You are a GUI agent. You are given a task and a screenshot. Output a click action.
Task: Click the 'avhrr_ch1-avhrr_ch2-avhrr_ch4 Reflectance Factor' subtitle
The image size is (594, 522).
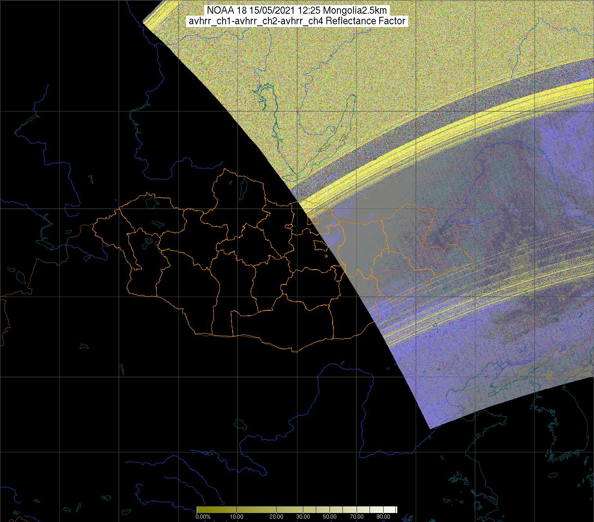(297, 21)
